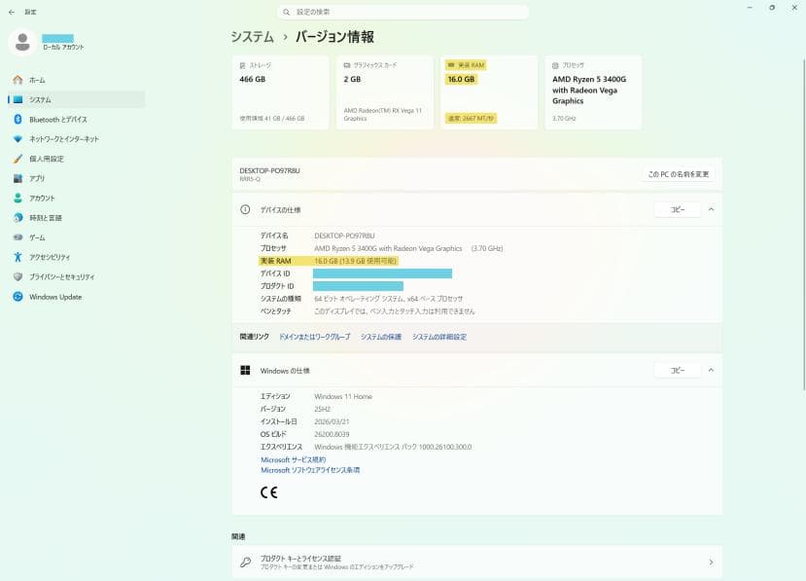Click the 25H2 version value

tap(322, 409)
